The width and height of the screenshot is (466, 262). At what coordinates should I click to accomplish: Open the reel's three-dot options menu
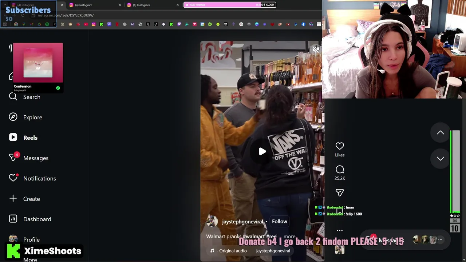tap(340, 230)
